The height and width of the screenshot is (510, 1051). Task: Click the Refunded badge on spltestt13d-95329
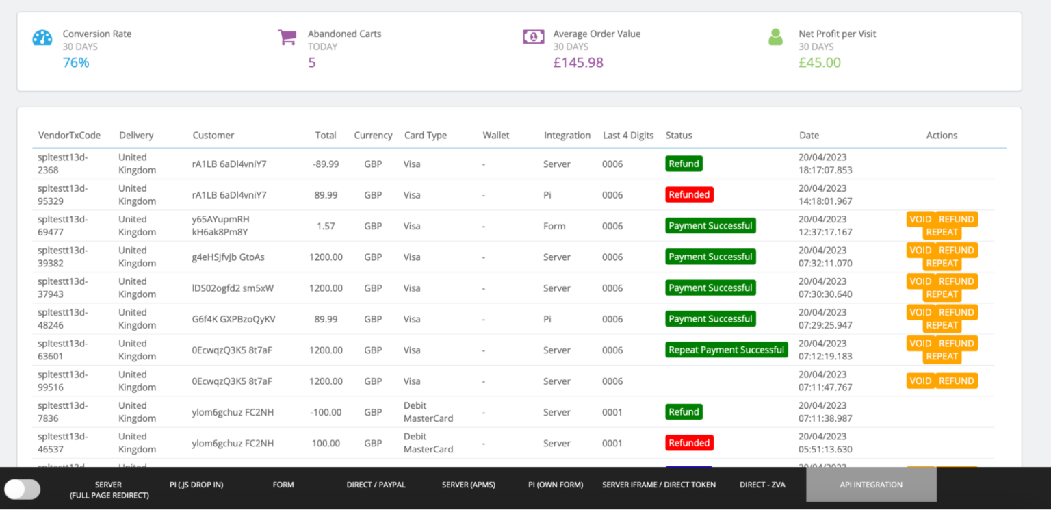689,194
